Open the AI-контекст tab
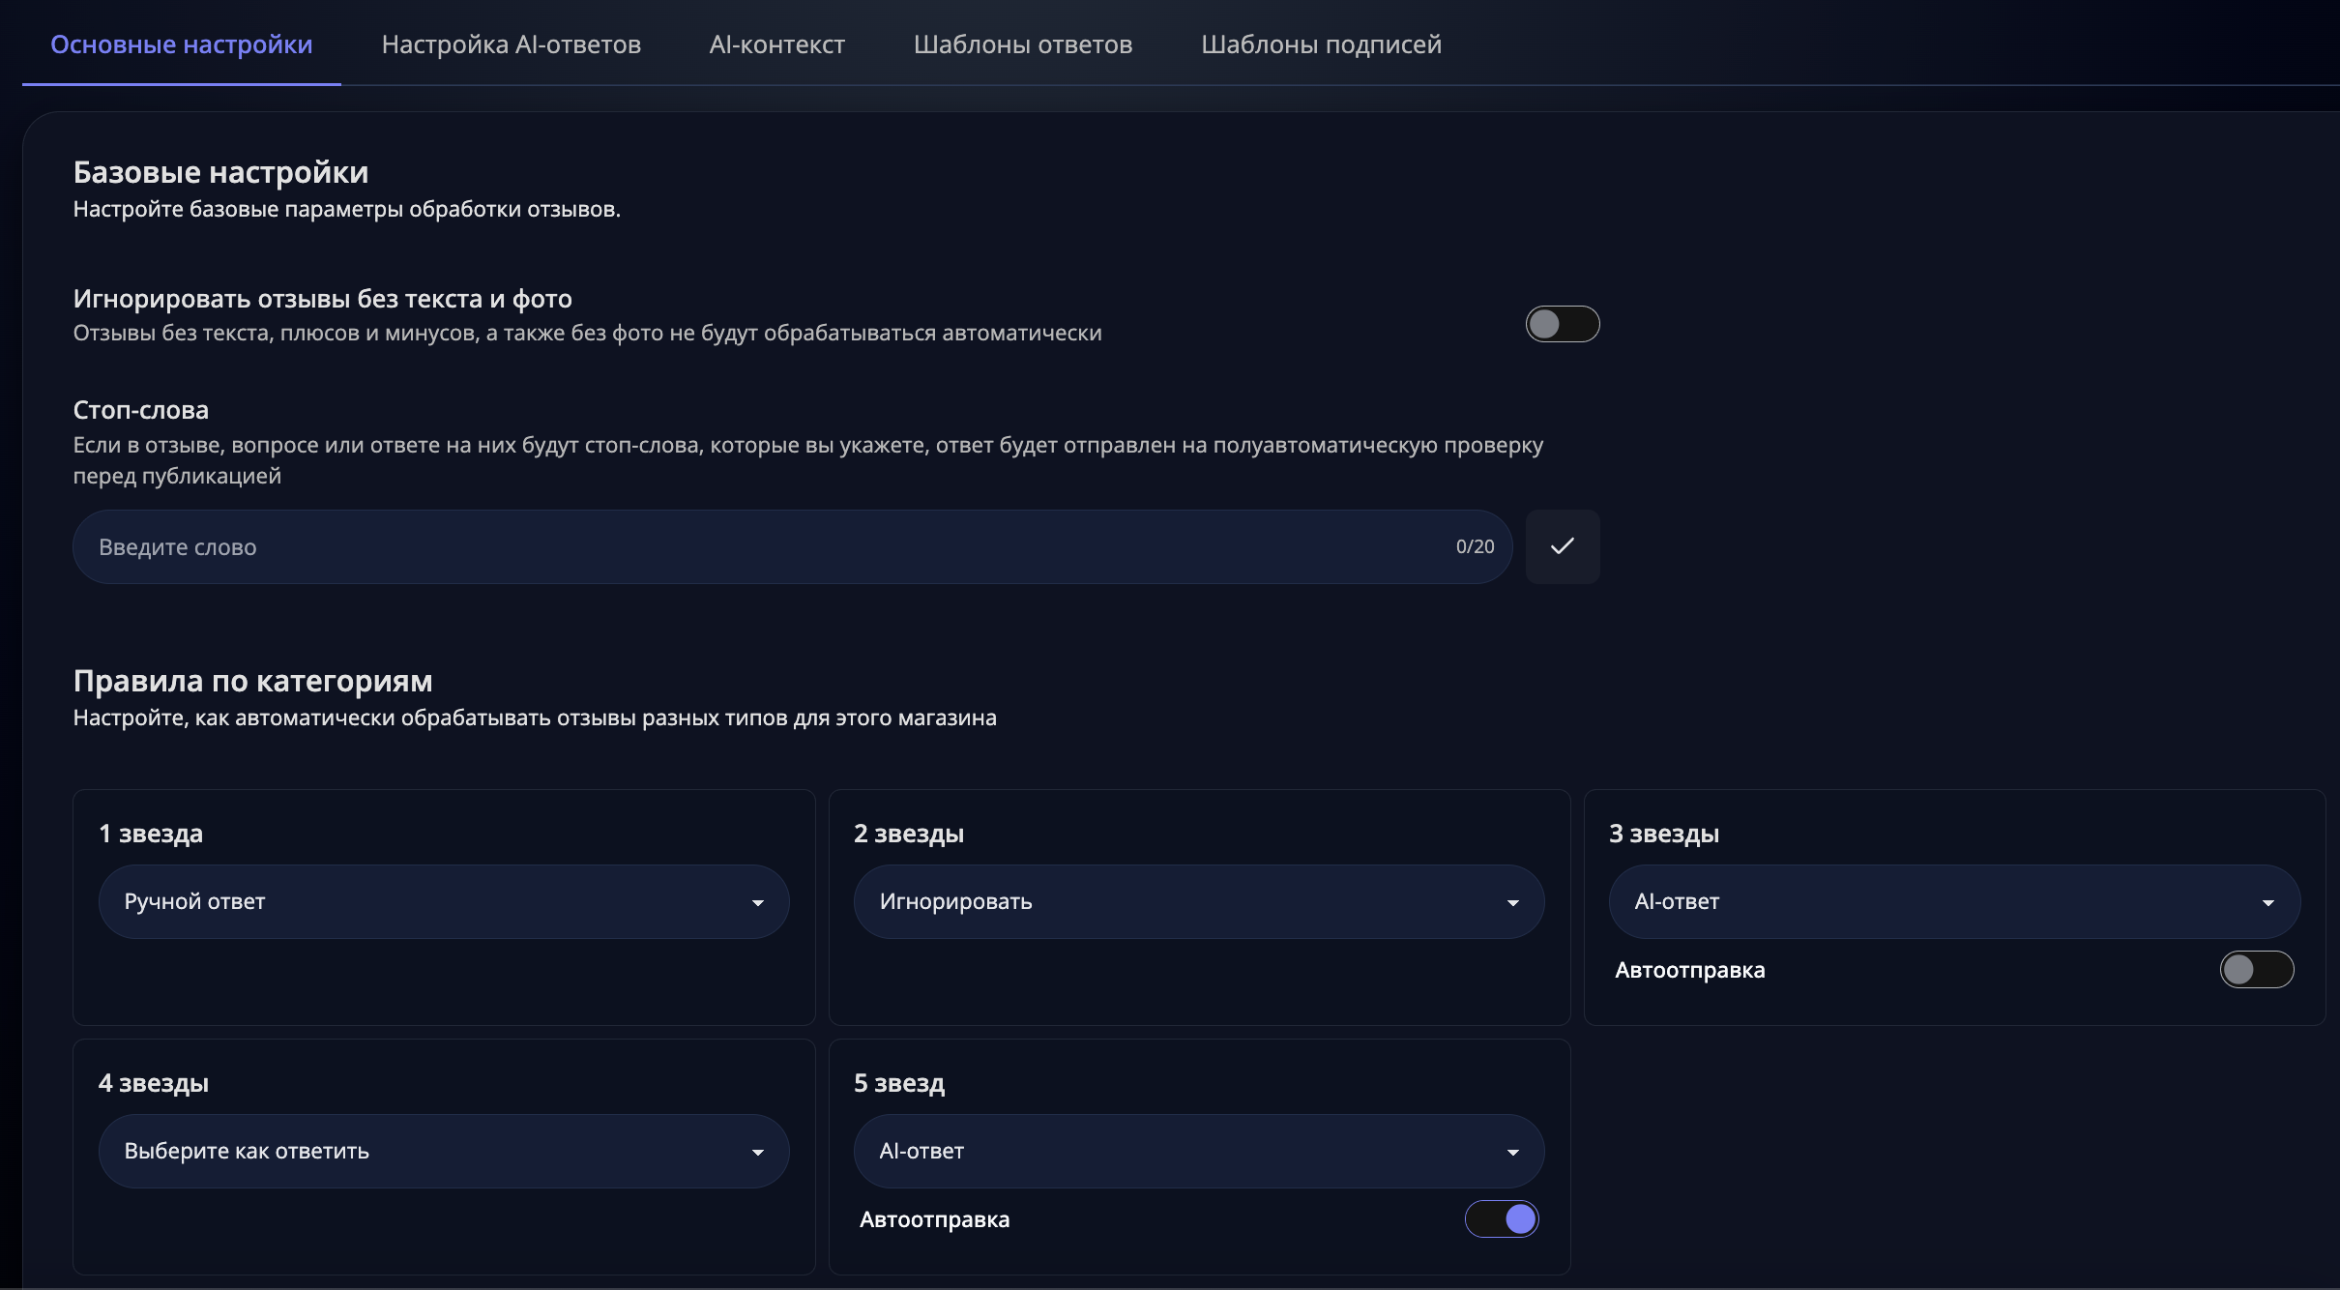Viewport: 2340px width, 1290px height. 776,44
